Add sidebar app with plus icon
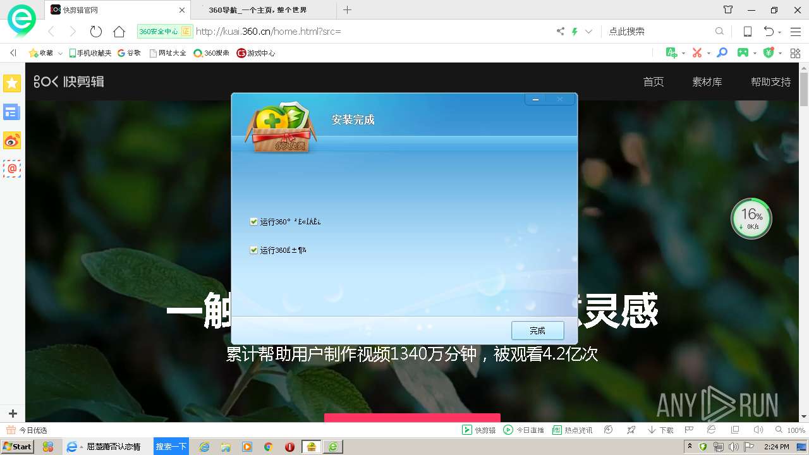 click(12, 414)
